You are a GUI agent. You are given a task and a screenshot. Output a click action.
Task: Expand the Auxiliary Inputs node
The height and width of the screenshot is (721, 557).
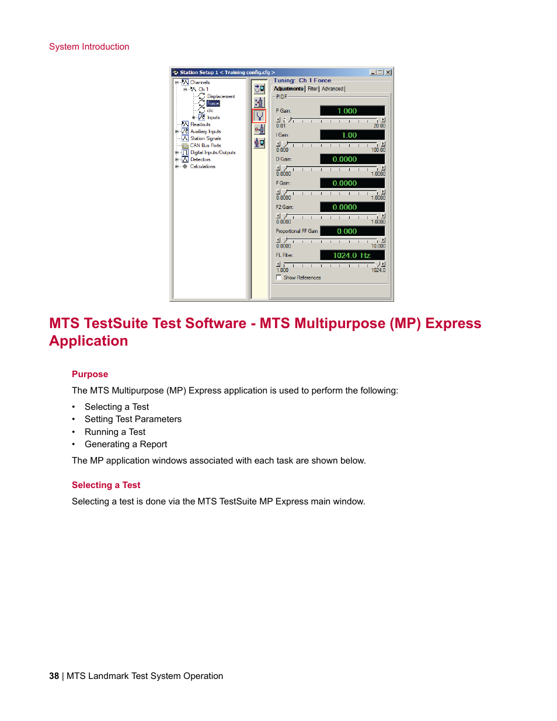177,131
